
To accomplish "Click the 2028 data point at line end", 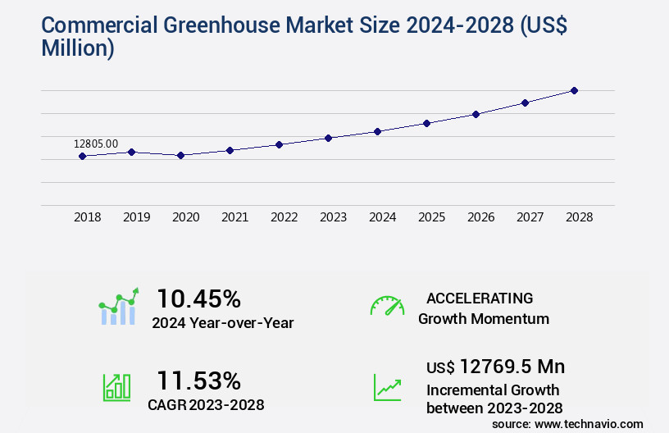I will [574, 90].
